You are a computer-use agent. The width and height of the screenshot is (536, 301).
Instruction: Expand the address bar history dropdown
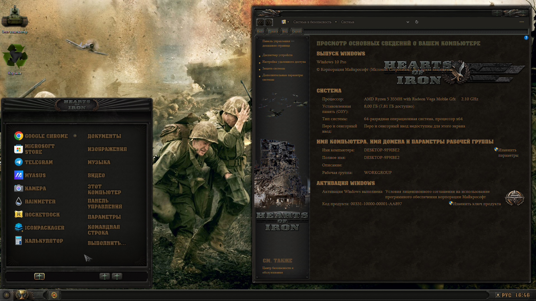tap(408, 22)
